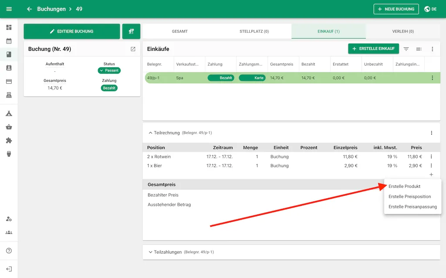Switch to the Stellplatz (0) tab

point(254,31)
